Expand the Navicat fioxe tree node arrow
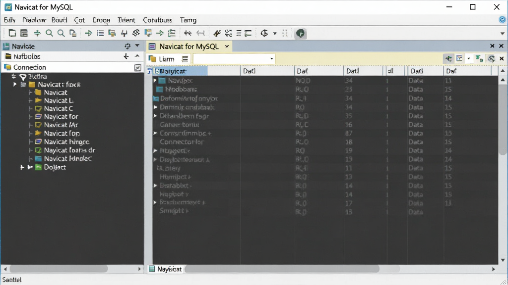The width and height of the screenshot is (508, 285). tap(14, 84)
